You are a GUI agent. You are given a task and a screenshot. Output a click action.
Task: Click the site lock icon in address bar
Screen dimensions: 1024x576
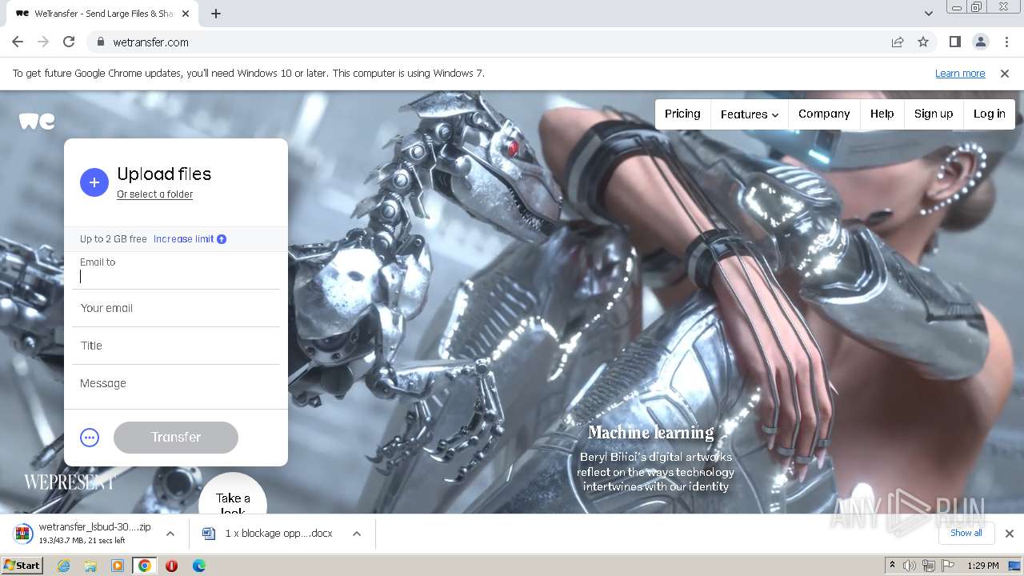click(101, 42)
